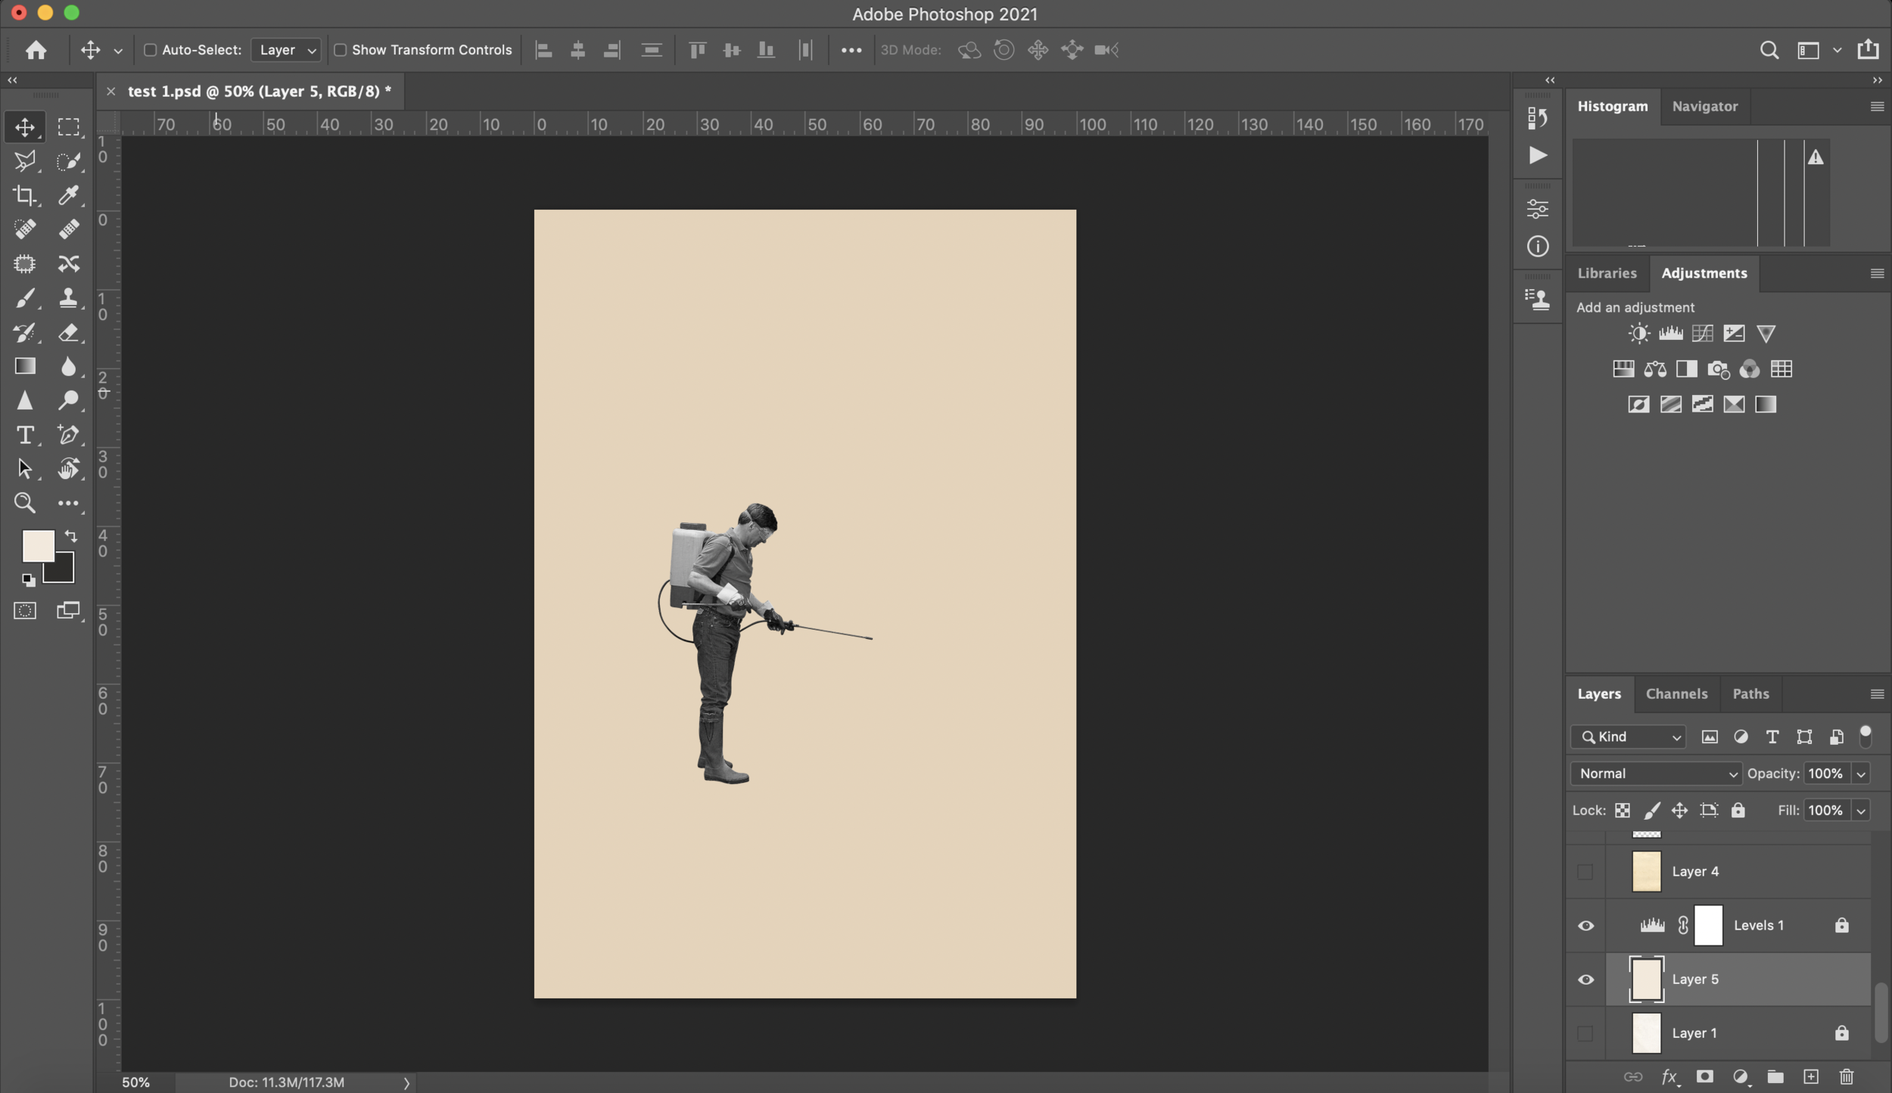Select the Horizontal Type tool
The width and height of the screenshot is (1892, 1093).
(24, 435)
